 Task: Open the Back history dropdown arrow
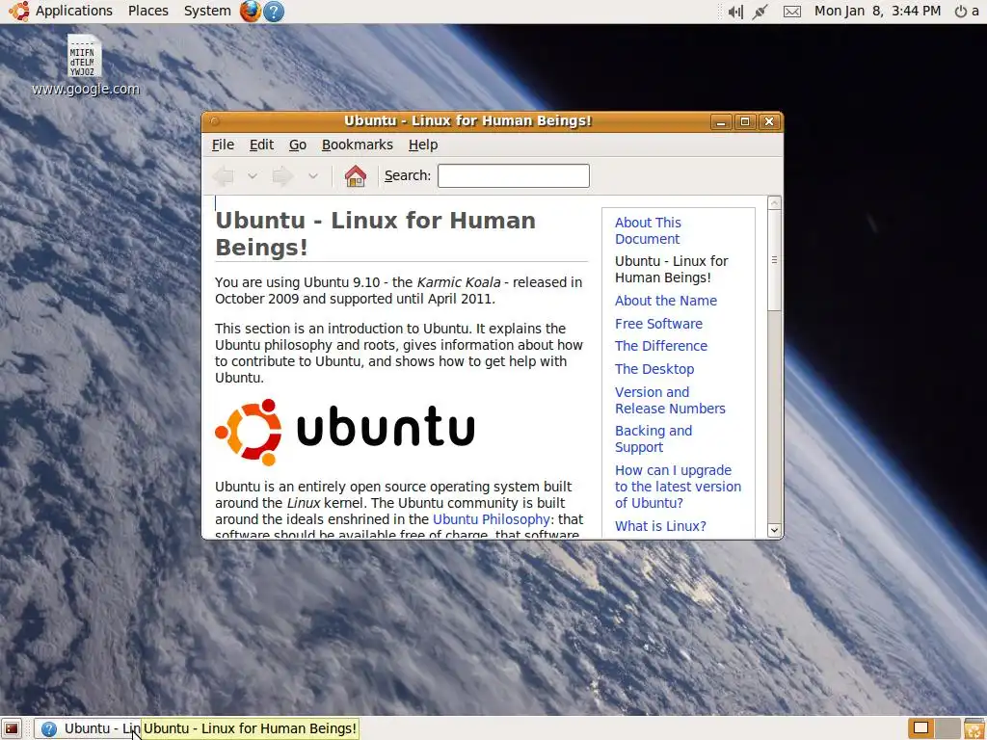pos(253,176)
